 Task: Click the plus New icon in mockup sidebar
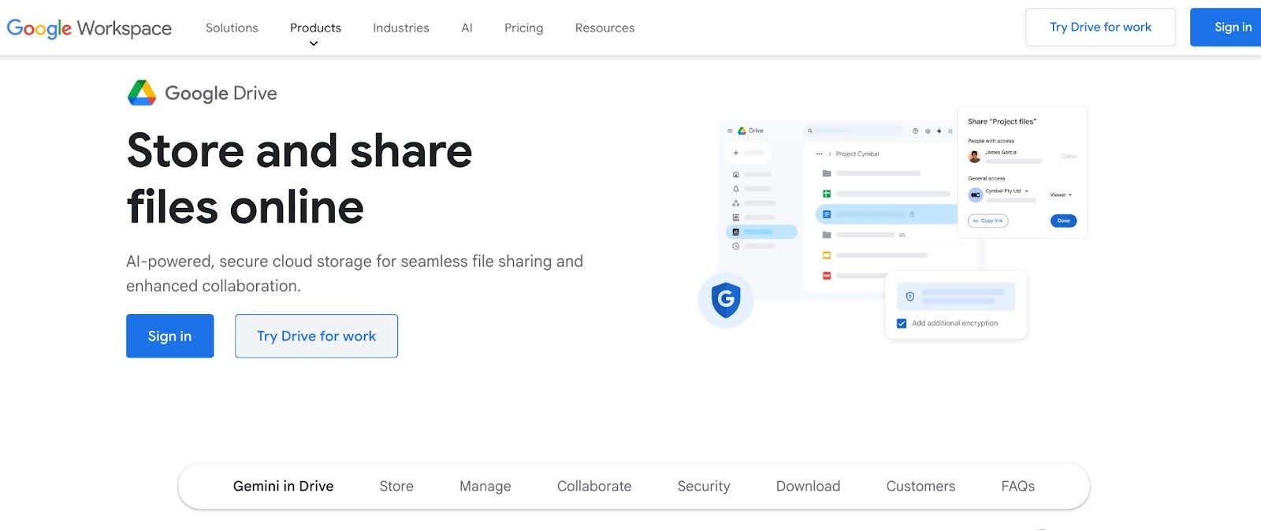click(736, 153)
